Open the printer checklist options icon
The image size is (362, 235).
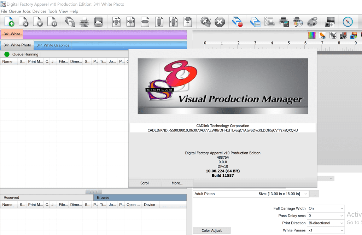pyautogui.click(x=269, y=22)
